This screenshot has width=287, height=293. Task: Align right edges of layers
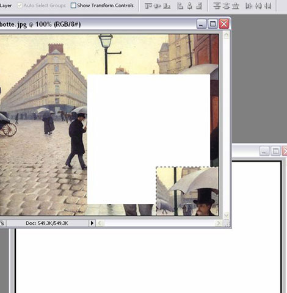click(199, 6)
